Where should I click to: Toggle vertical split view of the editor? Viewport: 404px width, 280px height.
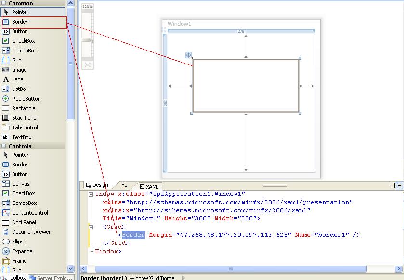(x=391, y=184)
